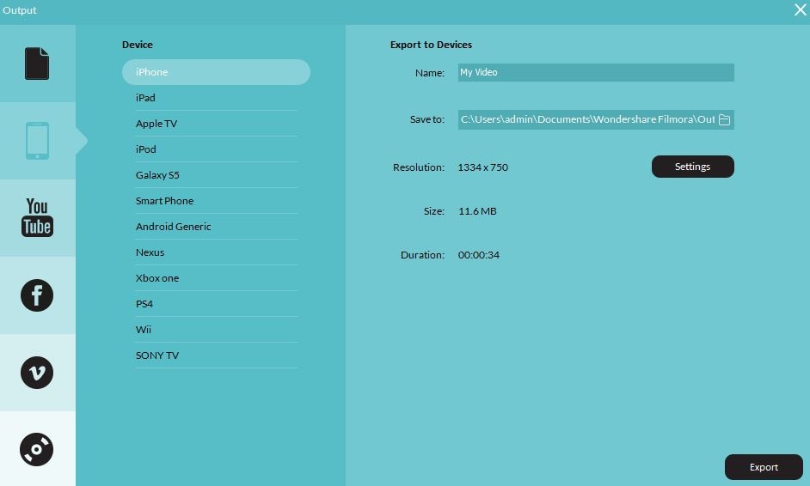Click the browse folder icon in Save to
The width and height of the screenshot is (810, 486).
click(724, 119)
